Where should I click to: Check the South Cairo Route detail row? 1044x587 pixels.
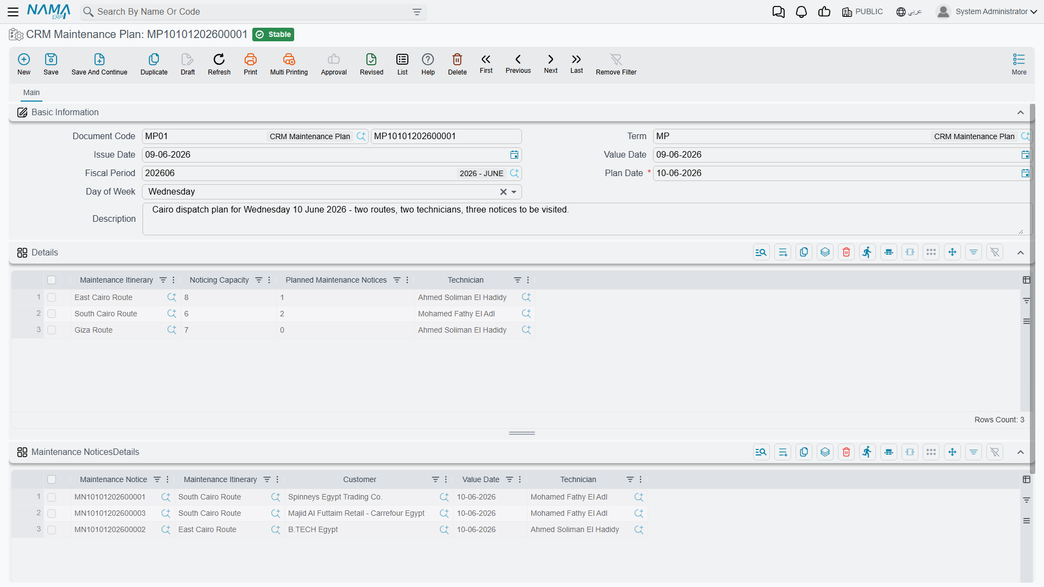[52, 314]
